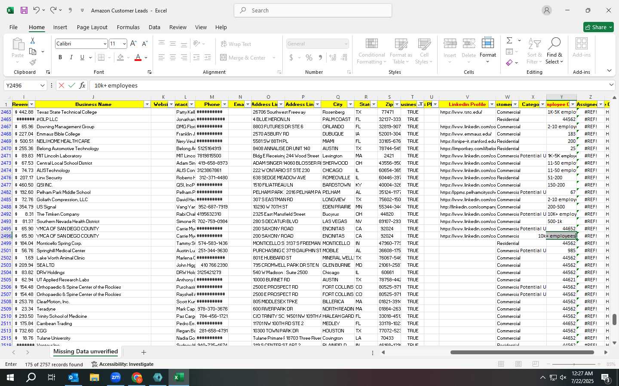Click the Clear eraser icon
The width and height of the screenshot is (619, 386).
point(509,63)
